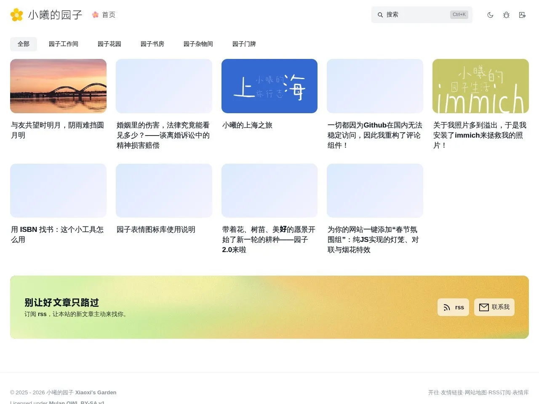Click the 联系我 contact button
Image resolution: width=539 pixels, height=404 pixels.
(x=494, y=307)
